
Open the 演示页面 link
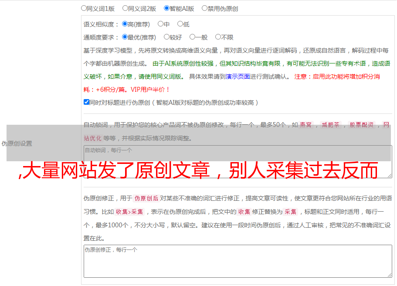click(x=238, y=76)
